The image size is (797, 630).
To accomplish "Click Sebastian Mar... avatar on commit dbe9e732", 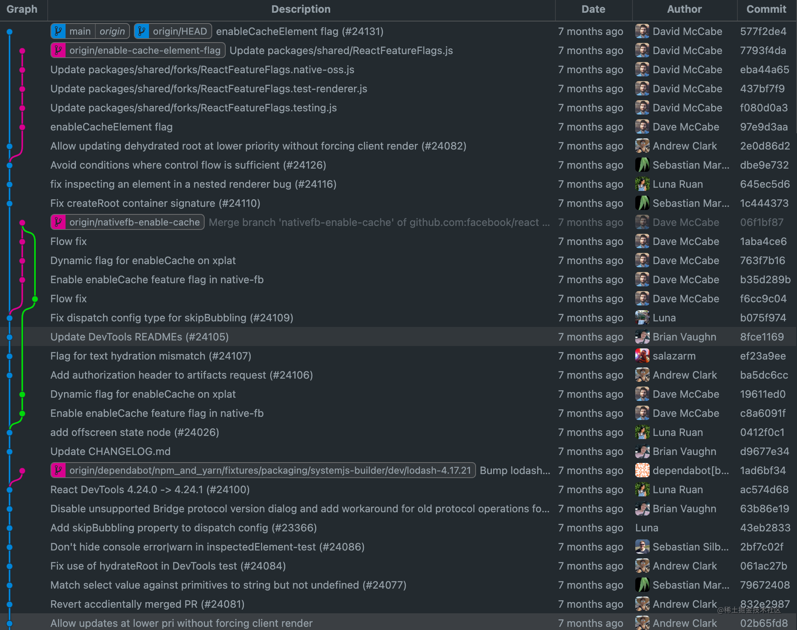I will point(642,165).
